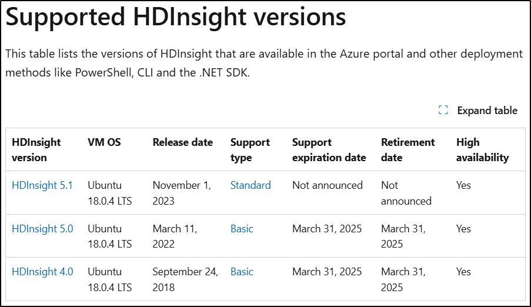Click the Expand table bracket icon
Image resolution: width=531 pixels, height=307 pixels.
tap(443, 110)
